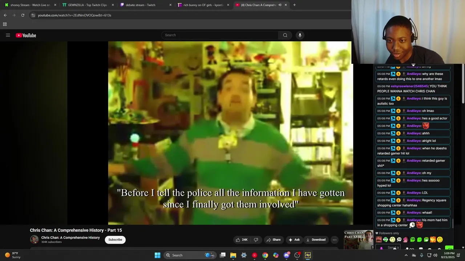Open Copilot from the taskbar
The height and width of the screenshot is (261, 465).
276,255
